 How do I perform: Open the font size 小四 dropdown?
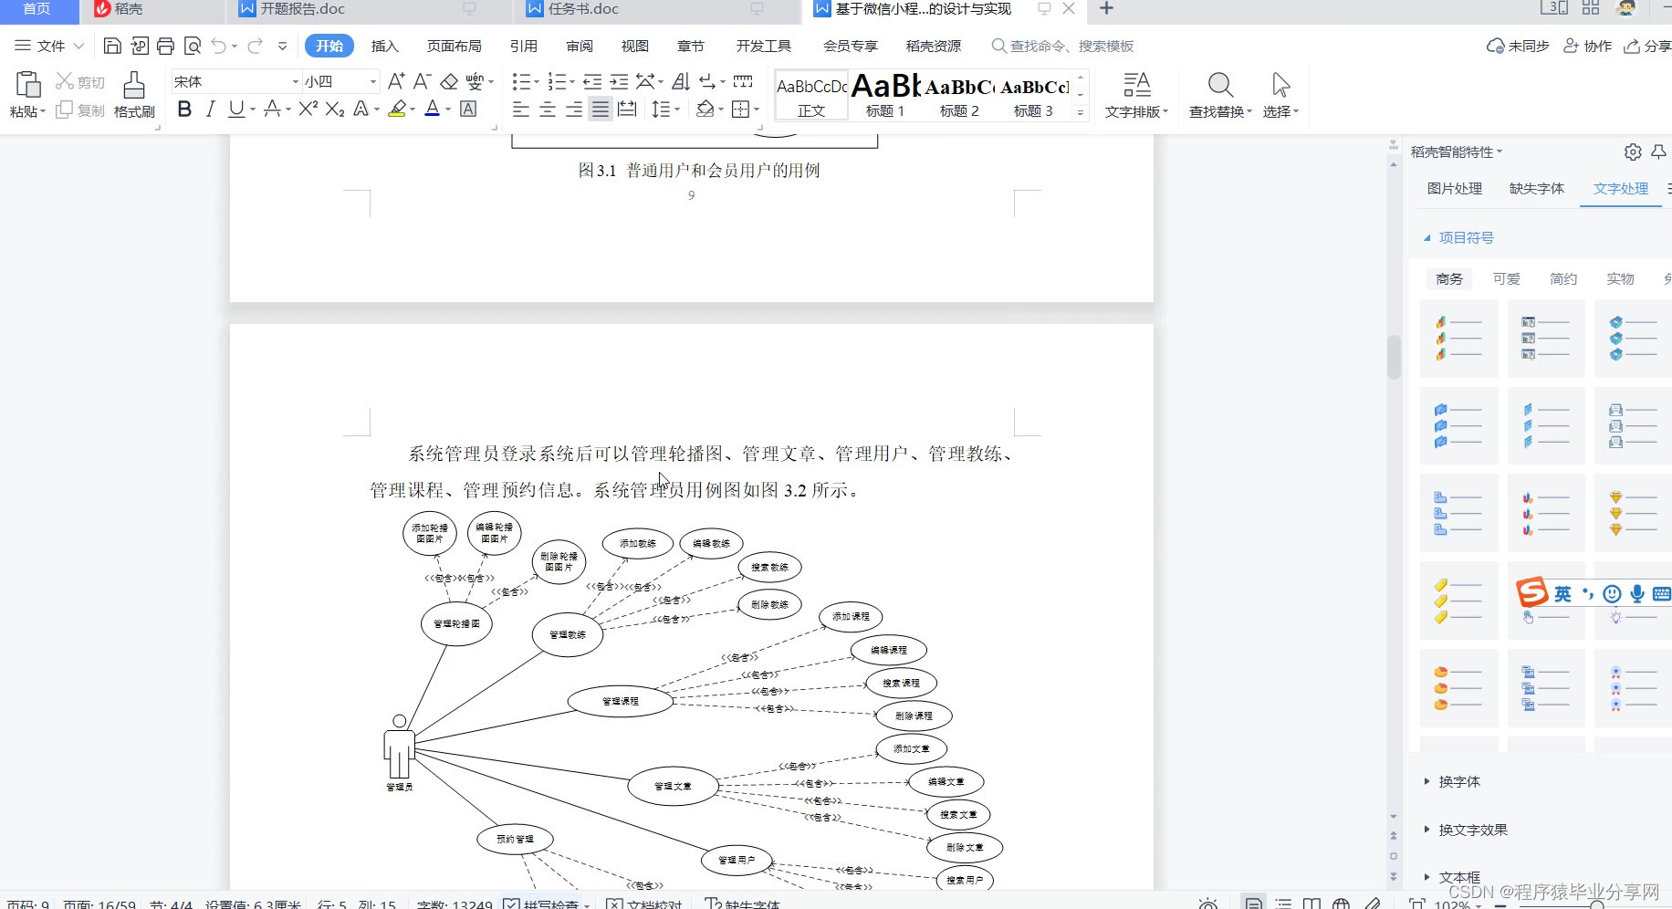pos(372,81)
